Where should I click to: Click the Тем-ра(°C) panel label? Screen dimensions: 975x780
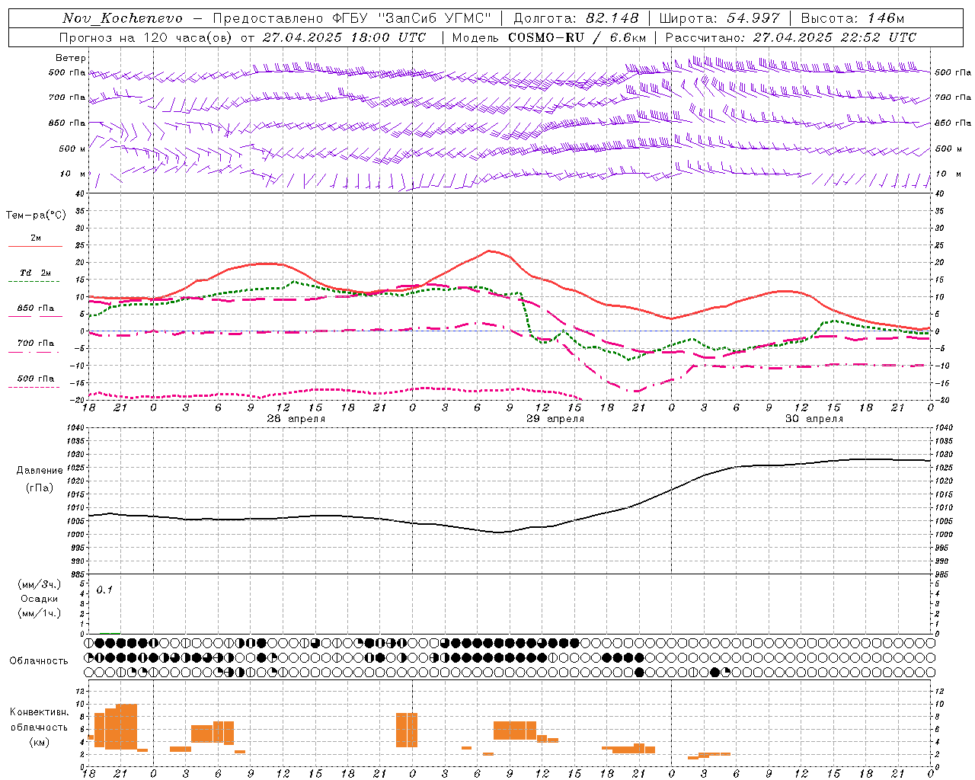pos(36,216)
